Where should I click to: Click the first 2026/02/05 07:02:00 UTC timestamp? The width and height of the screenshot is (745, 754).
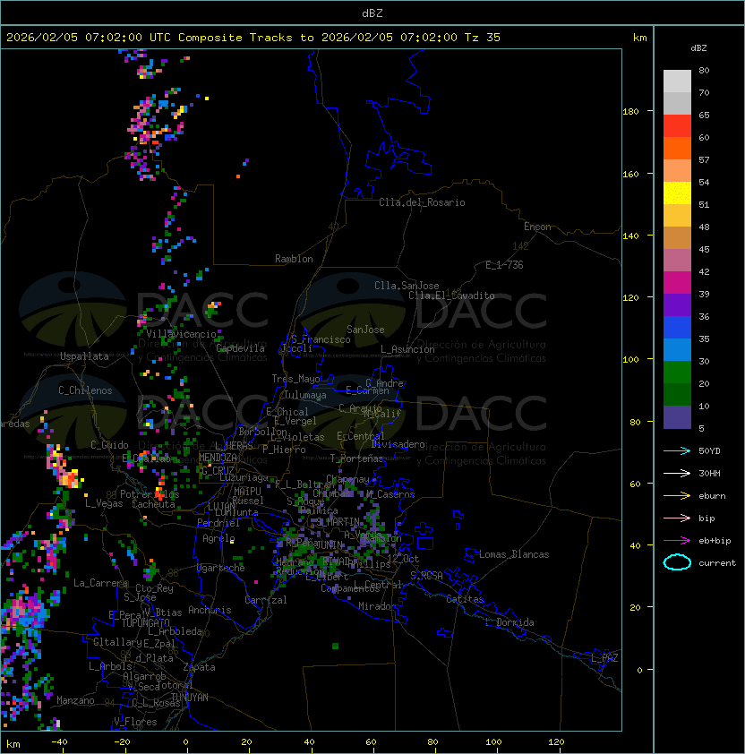point(88,38)
